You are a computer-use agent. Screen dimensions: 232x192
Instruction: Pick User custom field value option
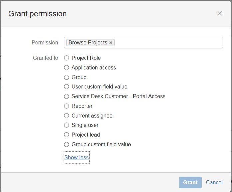(67, 87)
